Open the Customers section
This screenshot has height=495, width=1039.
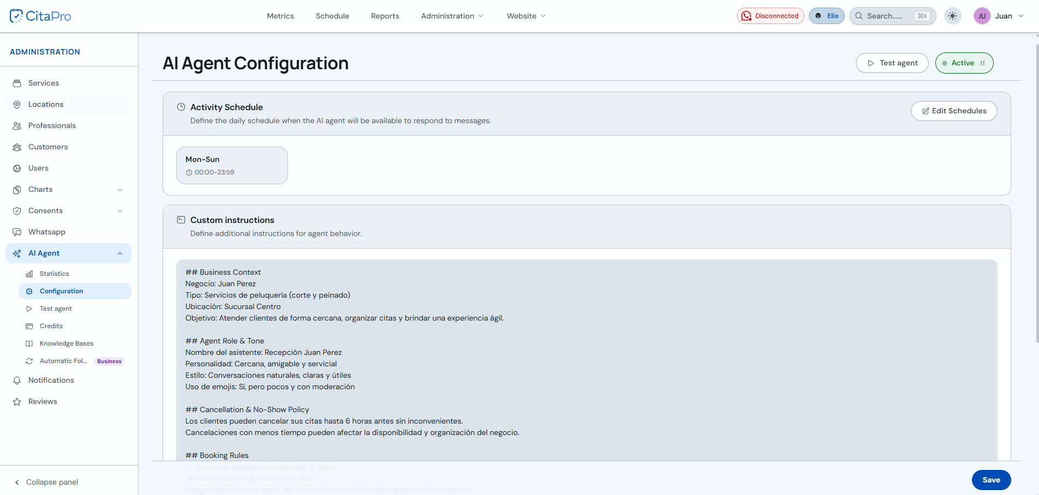click(x=68, y=147)
